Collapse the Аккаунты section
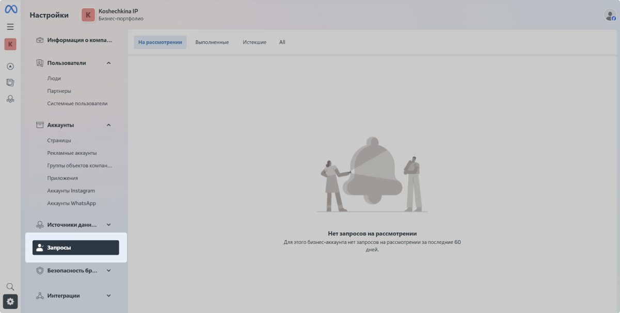 pyautogui.click(x=108, y=125)
